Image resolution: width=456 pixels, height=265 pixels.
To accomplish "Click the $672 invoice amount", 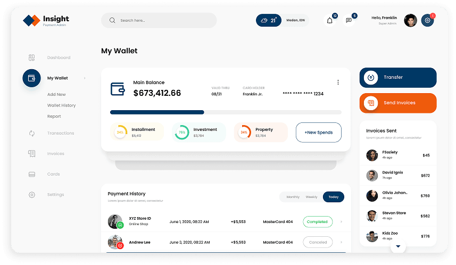I will 425,176.
